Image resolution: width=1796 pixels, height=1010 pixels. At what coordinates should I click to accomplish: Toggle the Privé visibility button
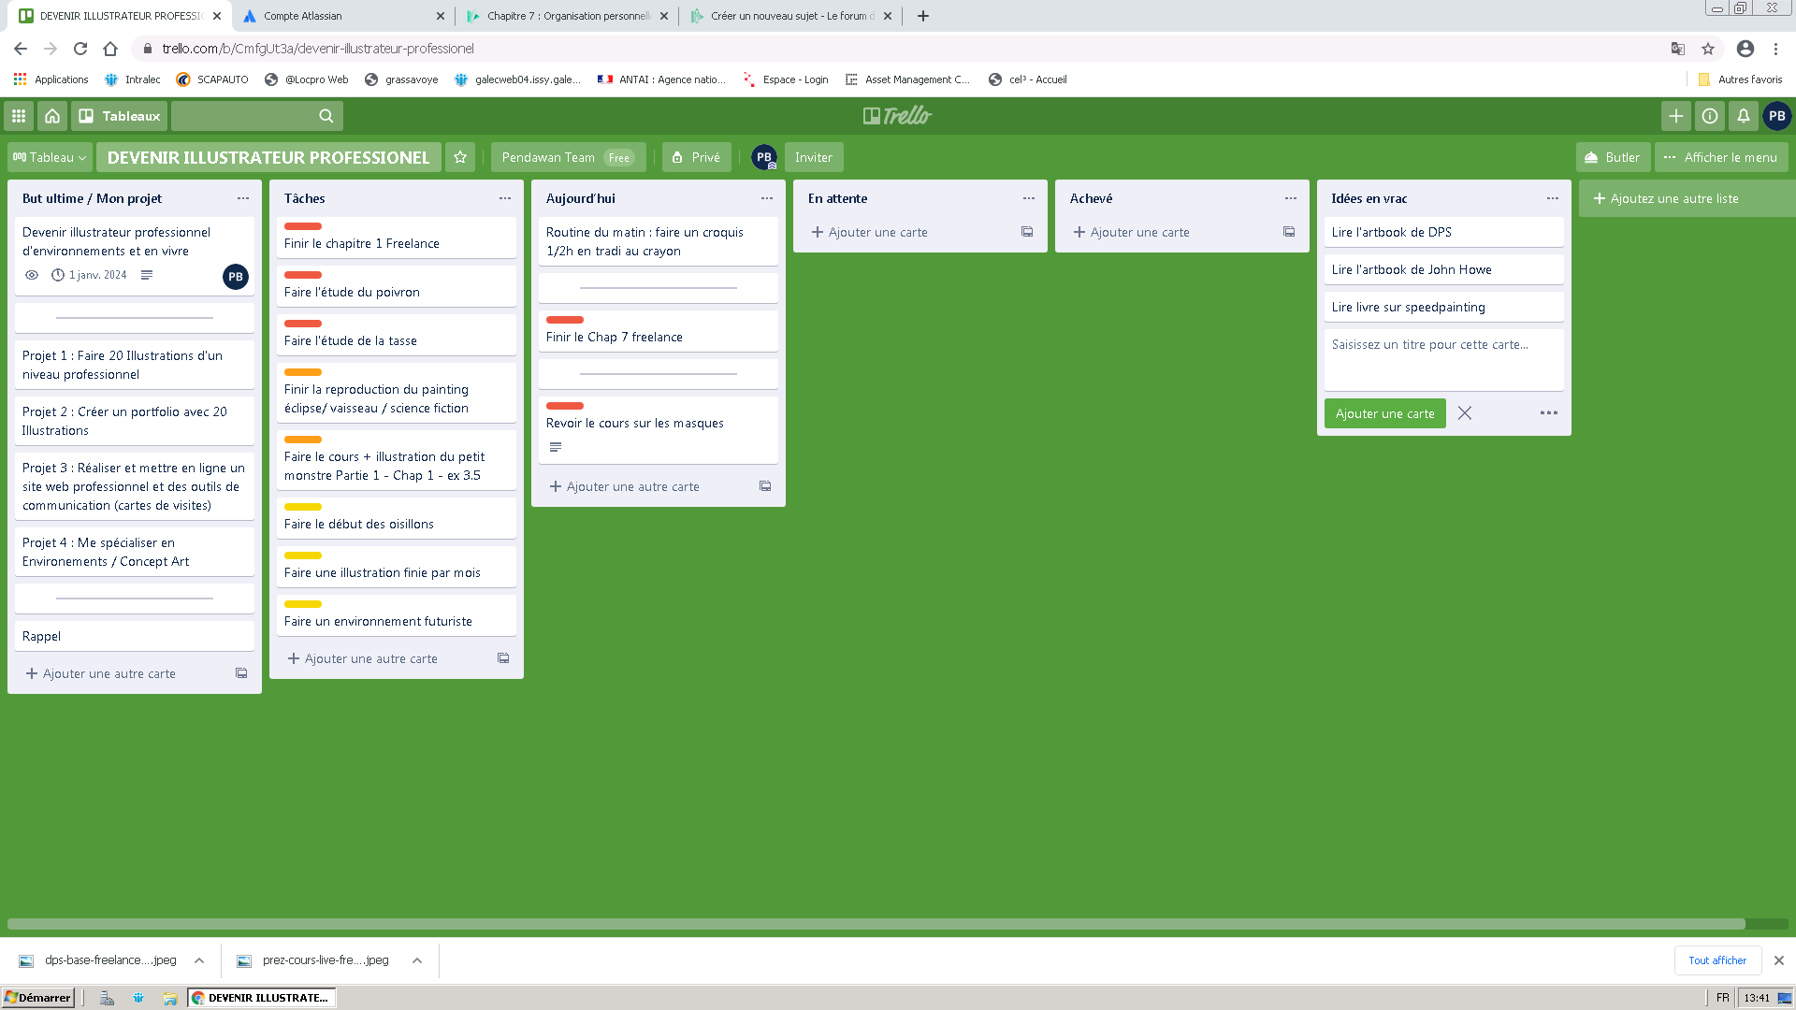pyautogui.click(x=696, y=157)
